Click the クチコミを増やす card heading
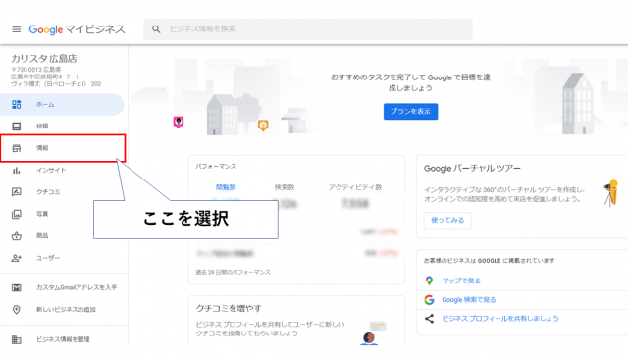Image resolution: width=628 pixels, height=358 pixels. coord(229,308)
